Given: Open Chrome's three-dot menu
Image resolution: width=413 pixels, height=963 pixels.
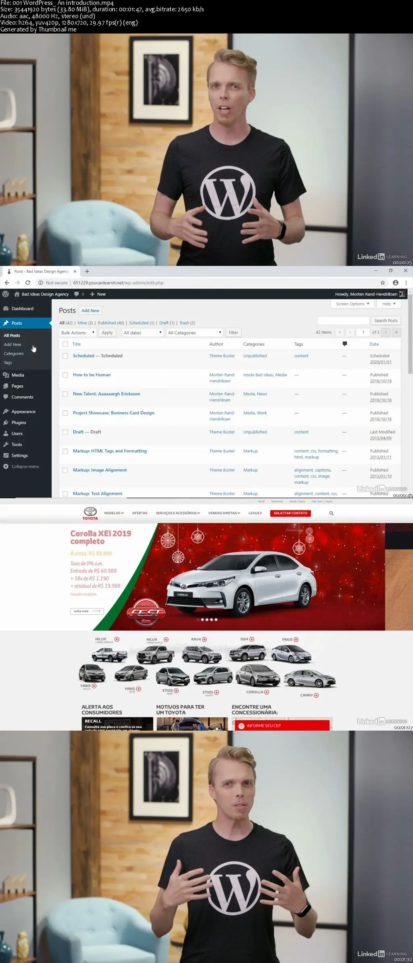Looking at the screenshot, I should [406, 283].
